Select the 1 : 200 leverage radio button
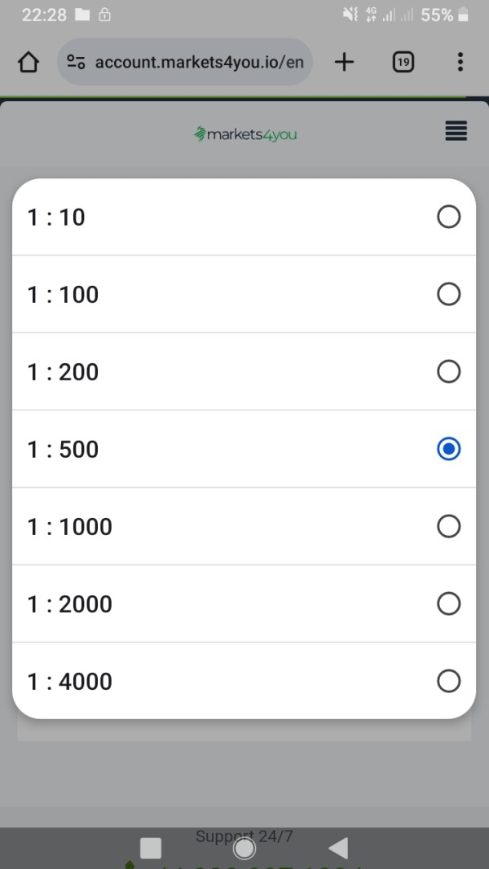The width and height of the screenshot is (489, 869). point(448,371)
